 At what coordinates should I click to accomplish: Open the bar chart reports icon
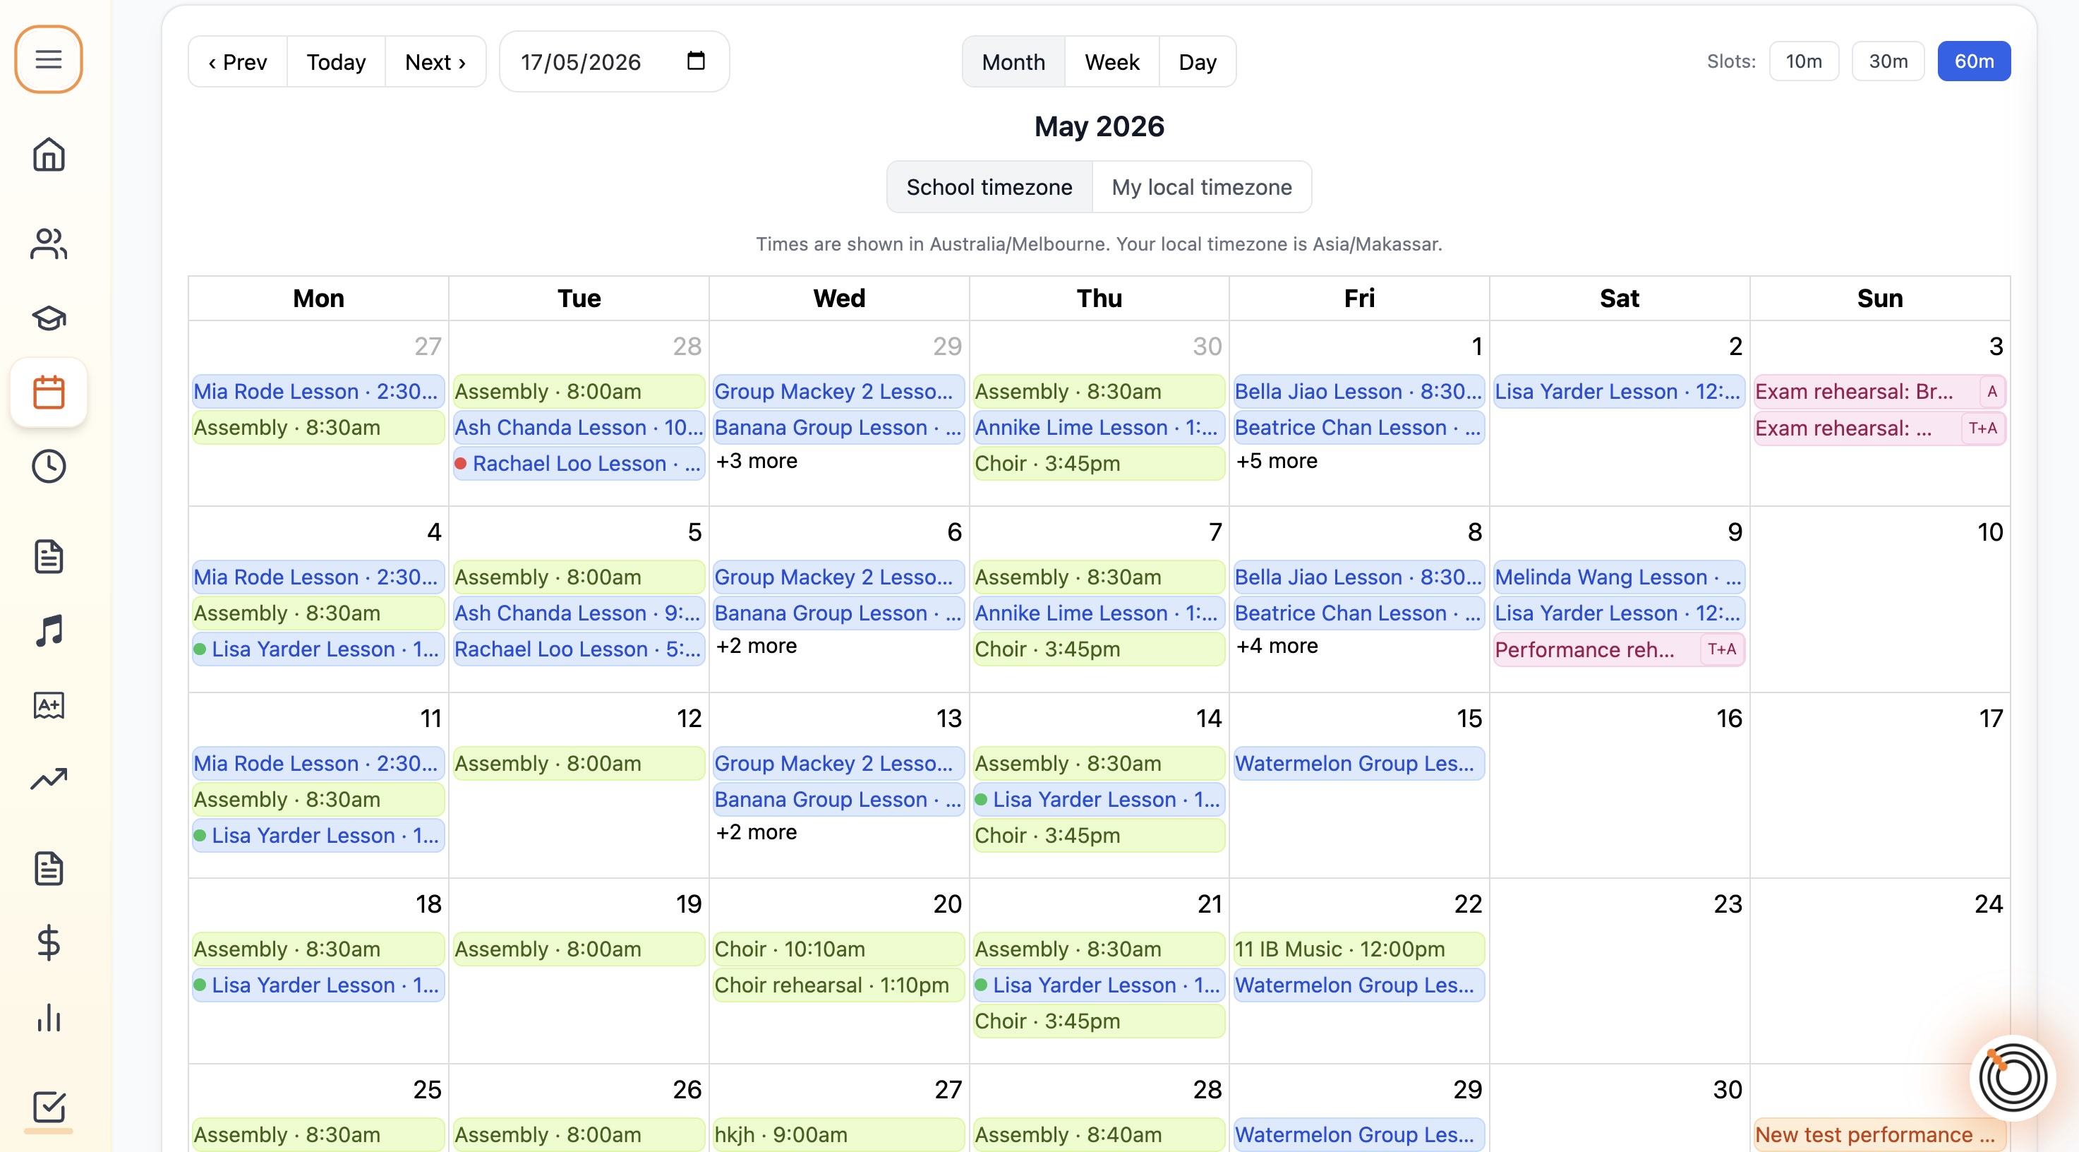49,1017
